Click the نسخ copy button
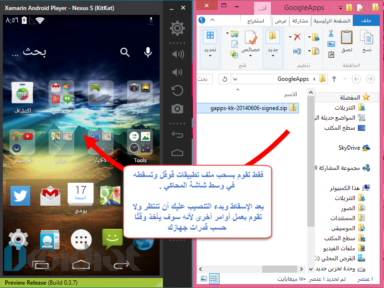Viewport: 384px width, 288px height. click(x=367, y=41)
